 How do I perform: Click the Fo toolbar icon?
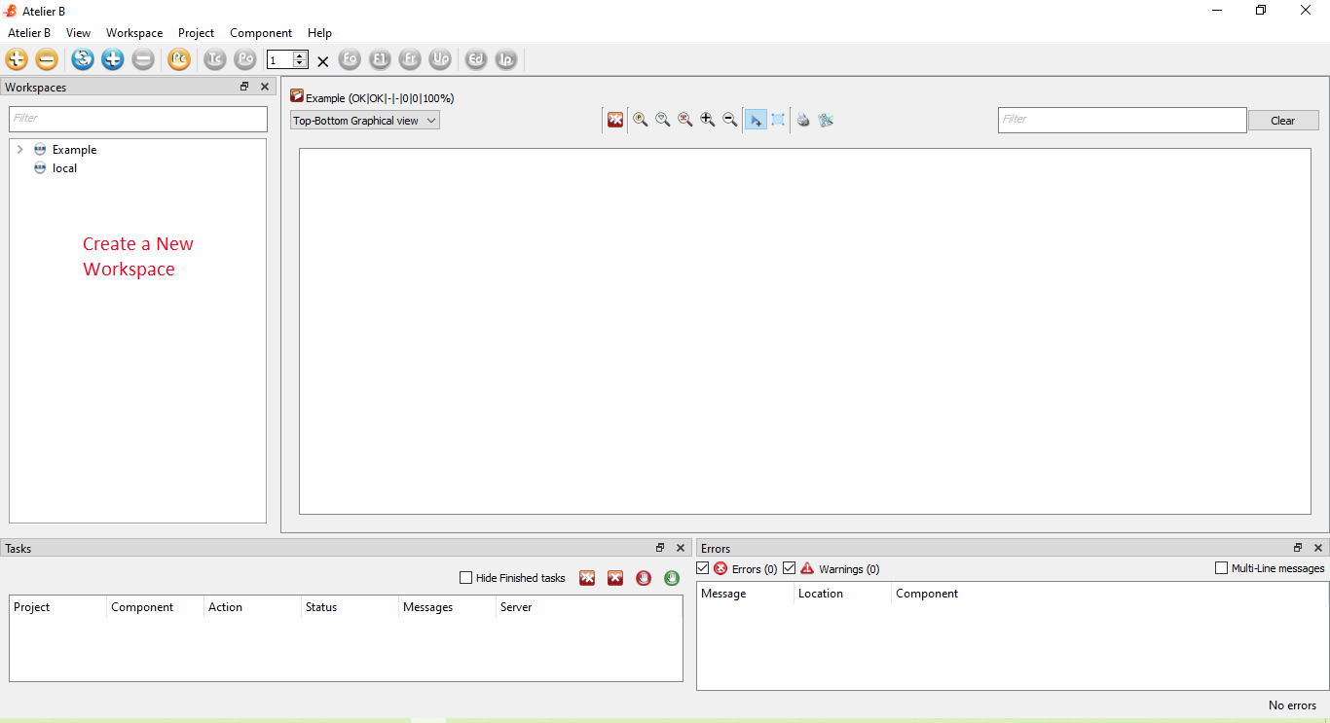(350, 59)
